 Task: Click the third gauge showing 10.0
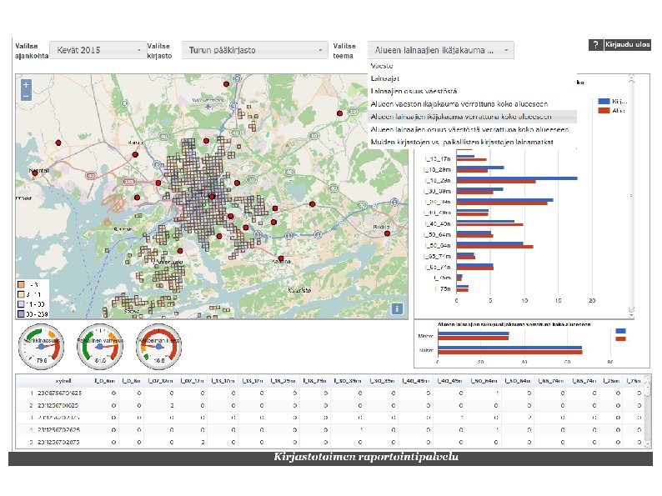tap(158, 347)
